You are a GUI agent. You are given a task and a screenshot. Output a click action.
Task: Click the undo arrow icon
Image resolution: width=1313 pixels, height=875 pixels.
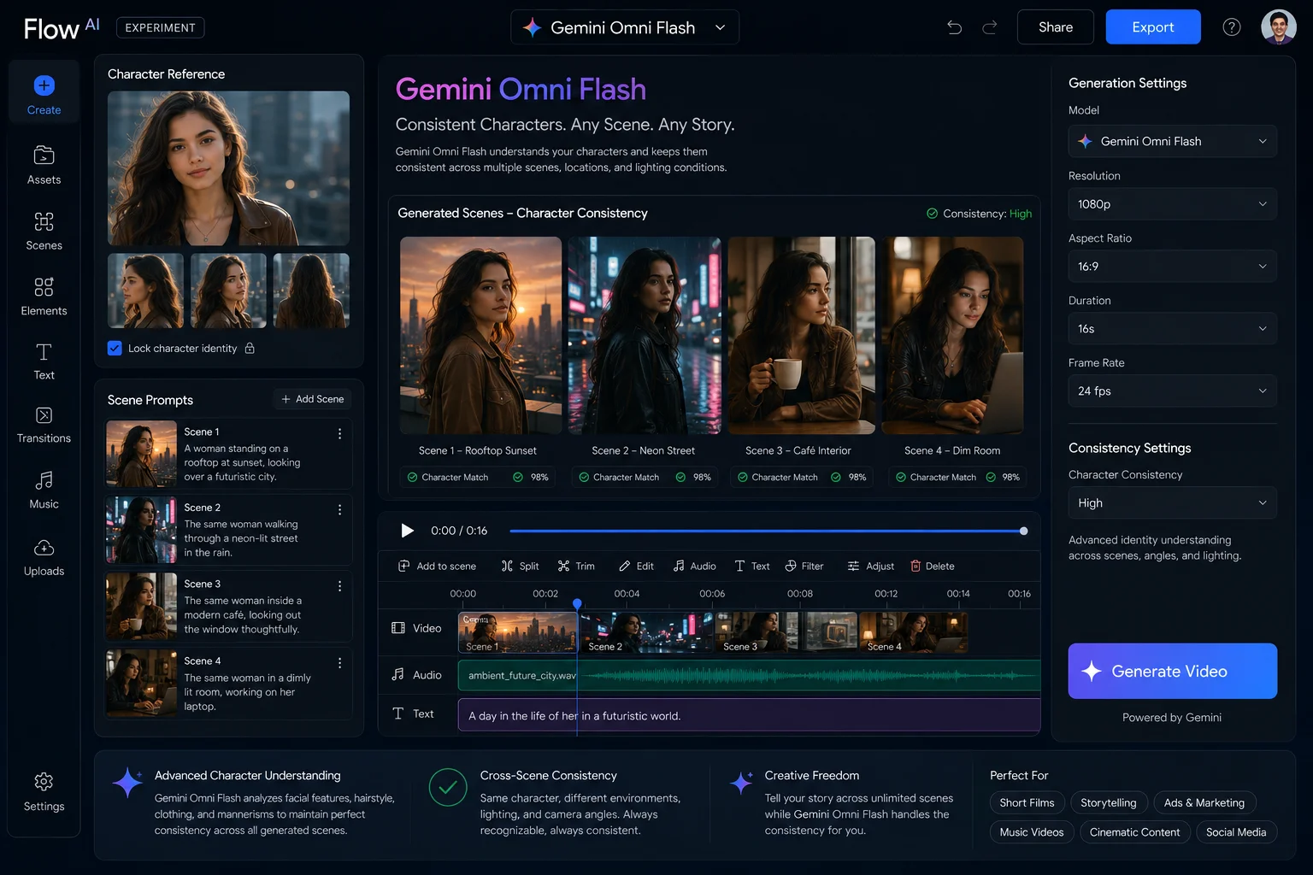(954, 27)
